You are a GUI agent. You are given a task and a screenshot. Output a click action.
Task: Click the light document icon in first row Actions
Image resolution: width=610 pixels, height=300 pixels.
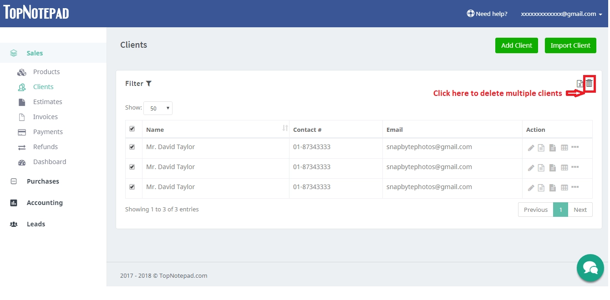coord(541,147)
